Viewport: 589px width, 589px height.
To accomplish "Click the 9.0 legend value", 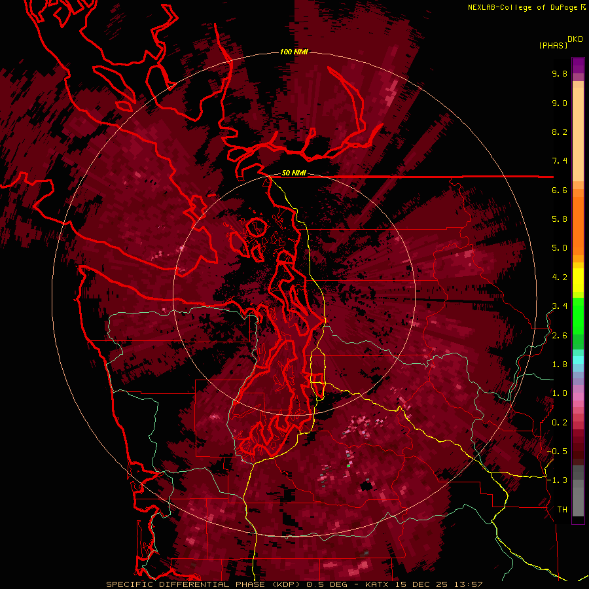I will click(x=560, y=103).
